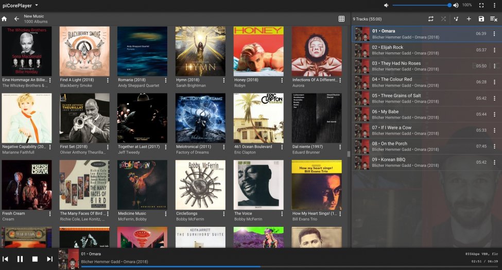This screenshot has width=502, height=270.
Task: Click the queue scroll-to-current icon
Action: (456, 19)
